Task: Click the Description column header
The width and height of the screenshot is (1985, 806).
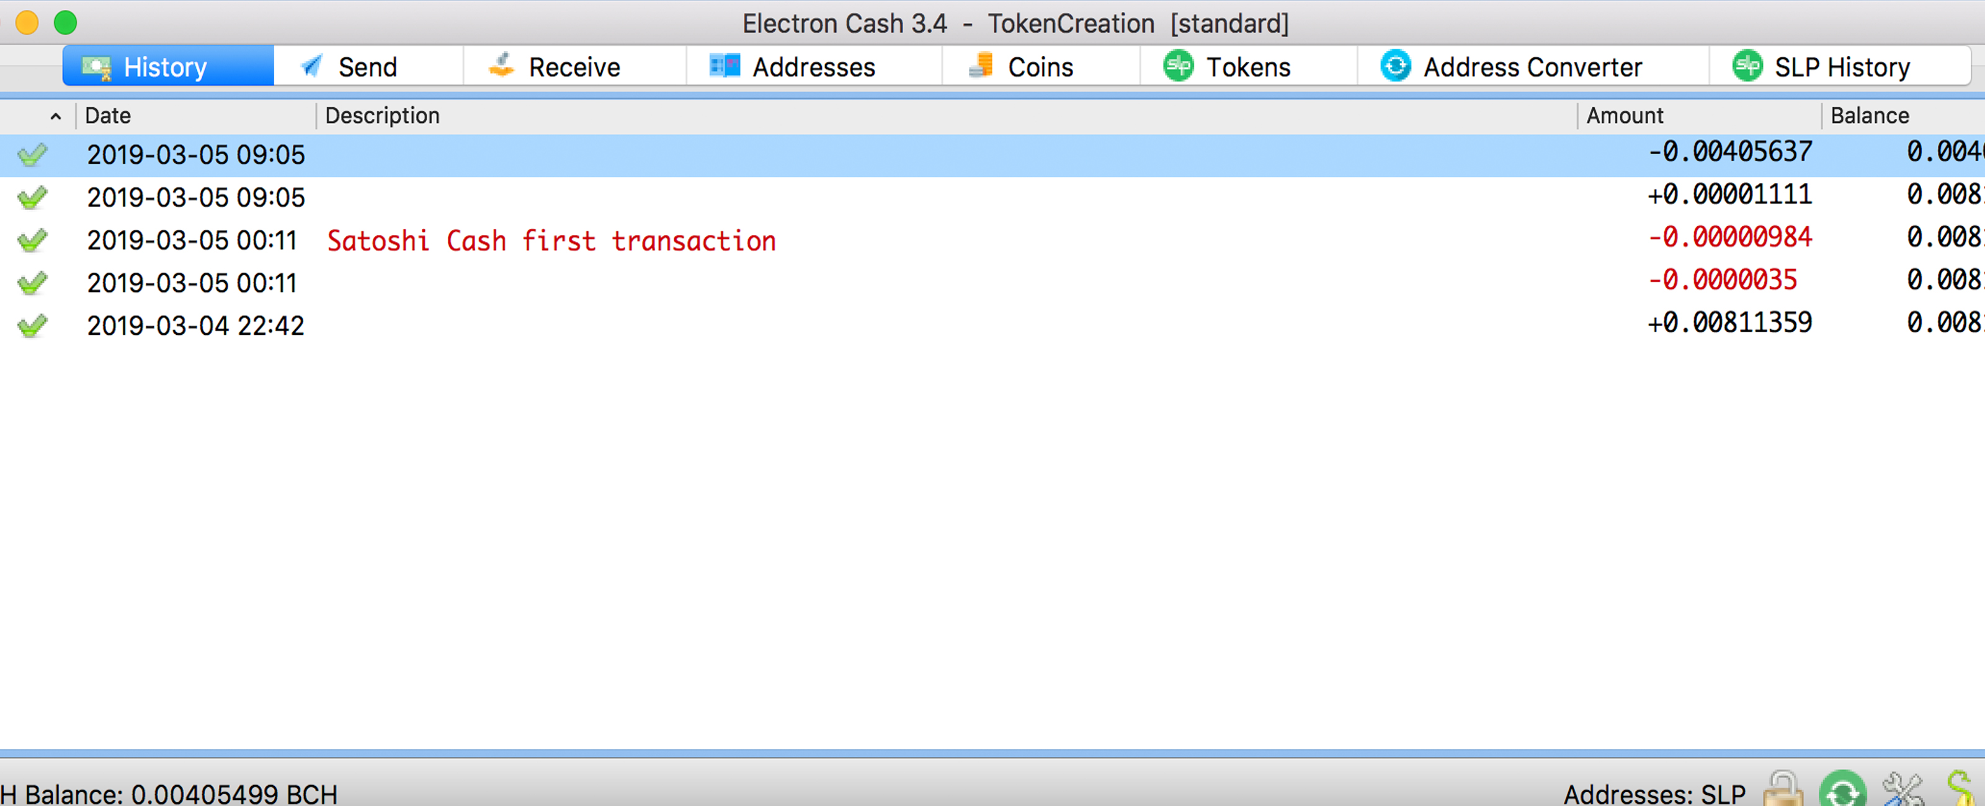Action: pyautogui.click(x=383, y=115)
